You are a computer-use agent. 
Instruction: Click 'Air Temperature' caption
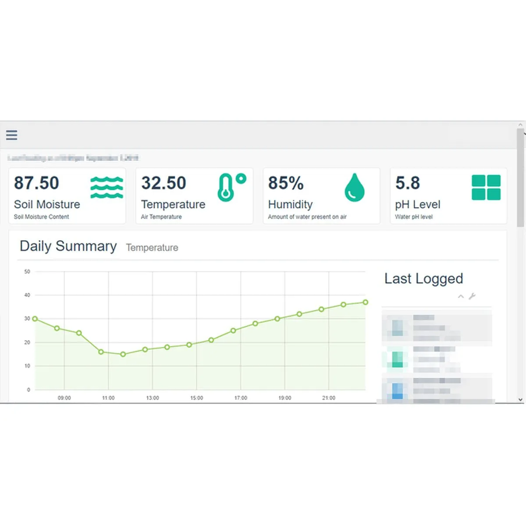coord(161,217)
